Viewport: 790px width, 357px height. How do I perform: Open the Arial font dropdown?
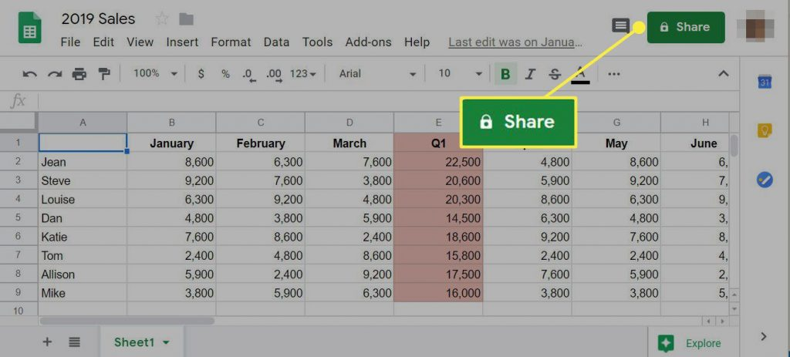pyautogui.click(x=377, y=74)
